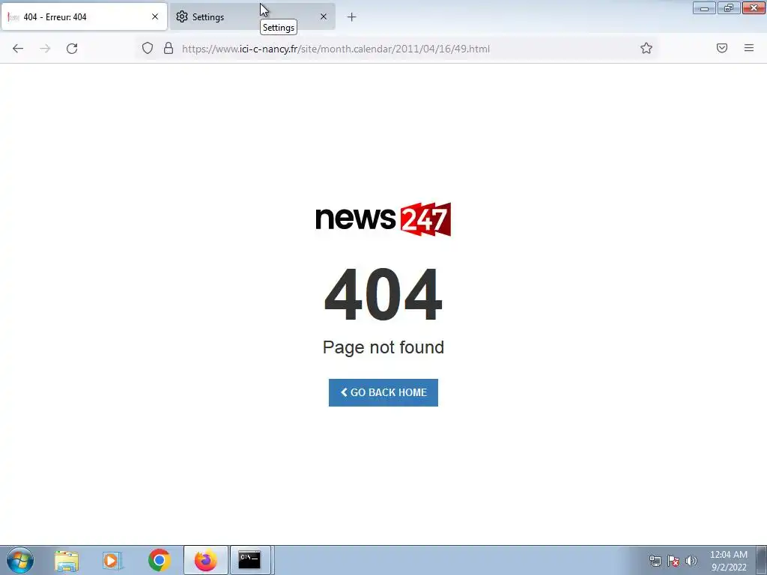Open the Command Prompt taskbar window
Viewport: 767px width, 575px height.
tap(250, 560)
